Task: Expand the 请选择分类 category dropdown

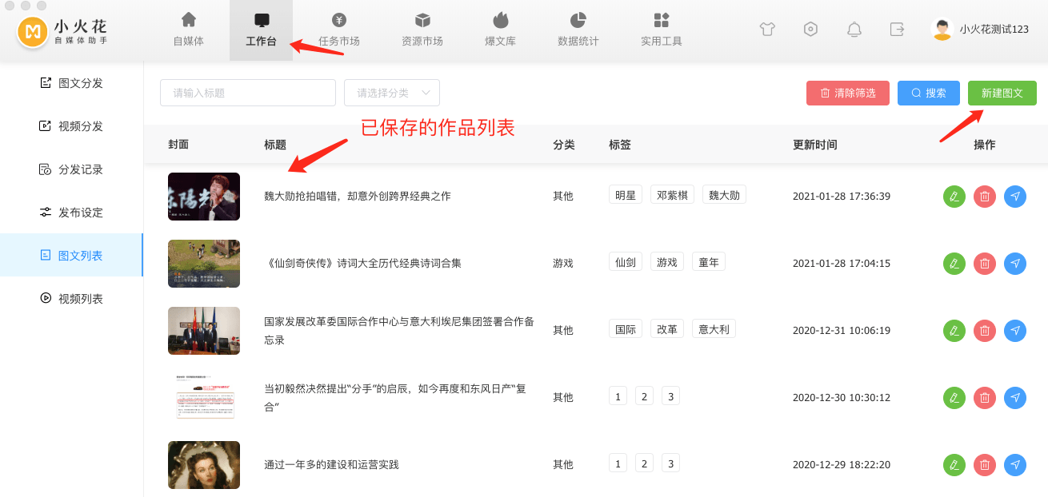Action: tap(392, 93)
